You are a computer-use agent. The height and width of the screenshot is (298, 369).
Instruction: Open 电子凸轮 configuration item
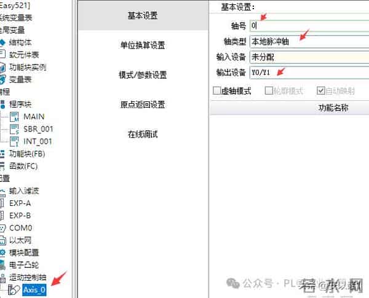tap(24, 265)
